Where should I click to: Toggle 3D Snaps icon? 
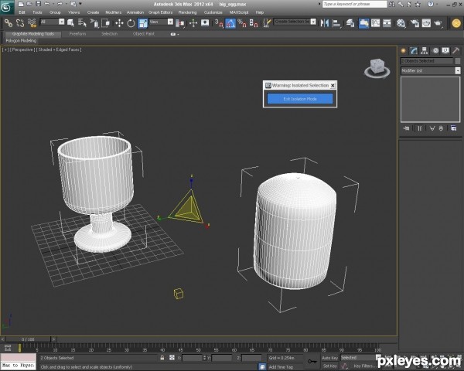(219, 22)
